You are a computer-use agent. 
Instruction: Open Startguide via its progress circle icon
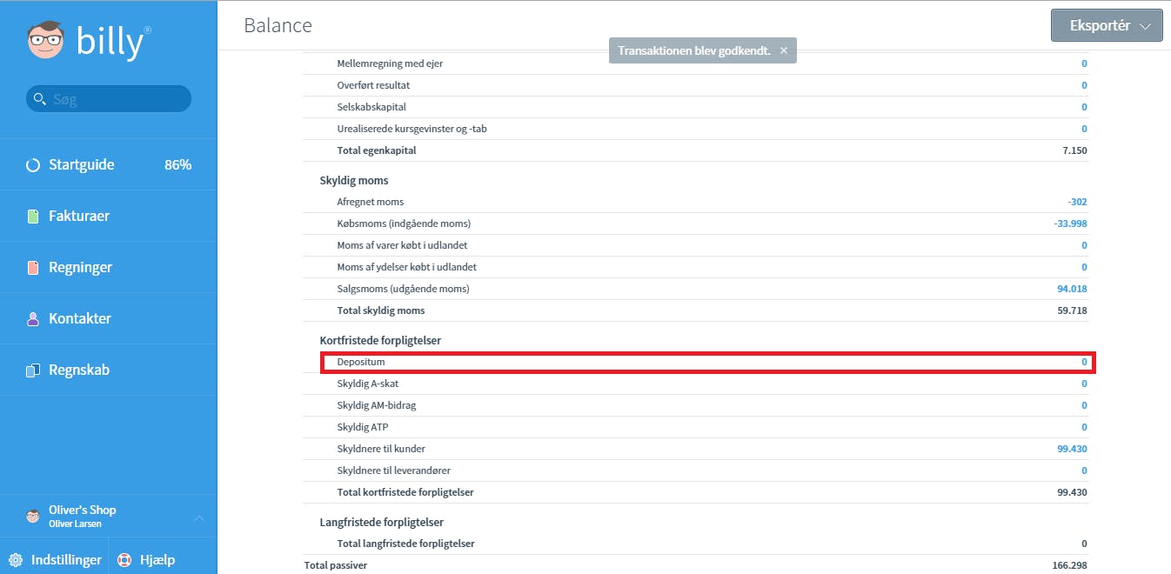[x=33, y=164]
